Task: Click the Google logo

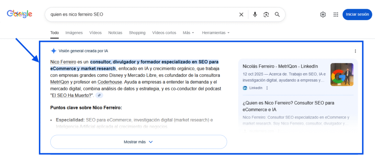Action: pos(19,14)
